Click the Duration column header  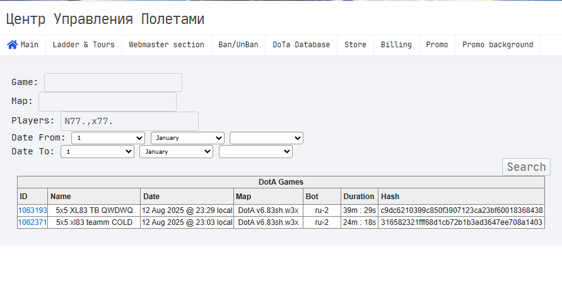pos(359,197)
